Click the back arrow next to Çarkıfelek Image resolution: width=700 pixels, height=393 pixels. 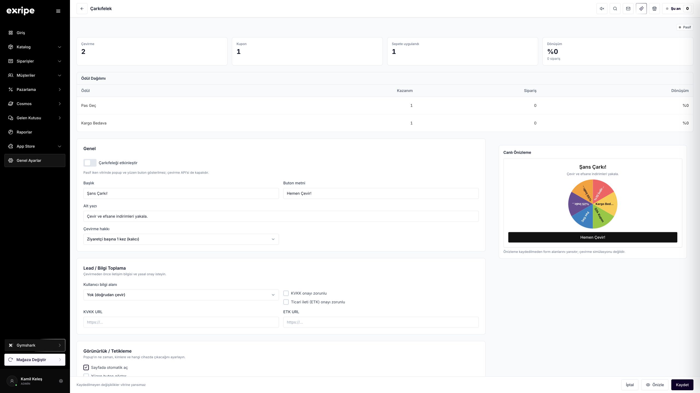coord(82,8)
